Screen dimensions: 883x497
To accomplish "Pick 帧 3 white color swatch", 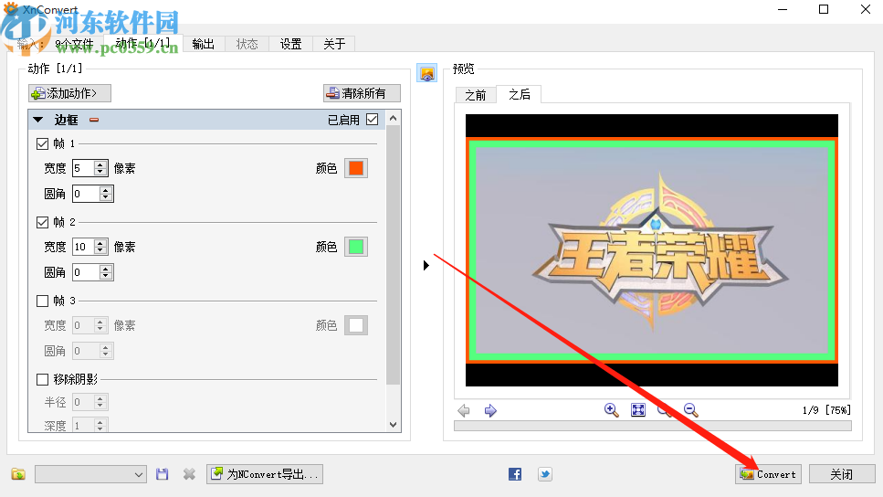I will pos(356,325).
